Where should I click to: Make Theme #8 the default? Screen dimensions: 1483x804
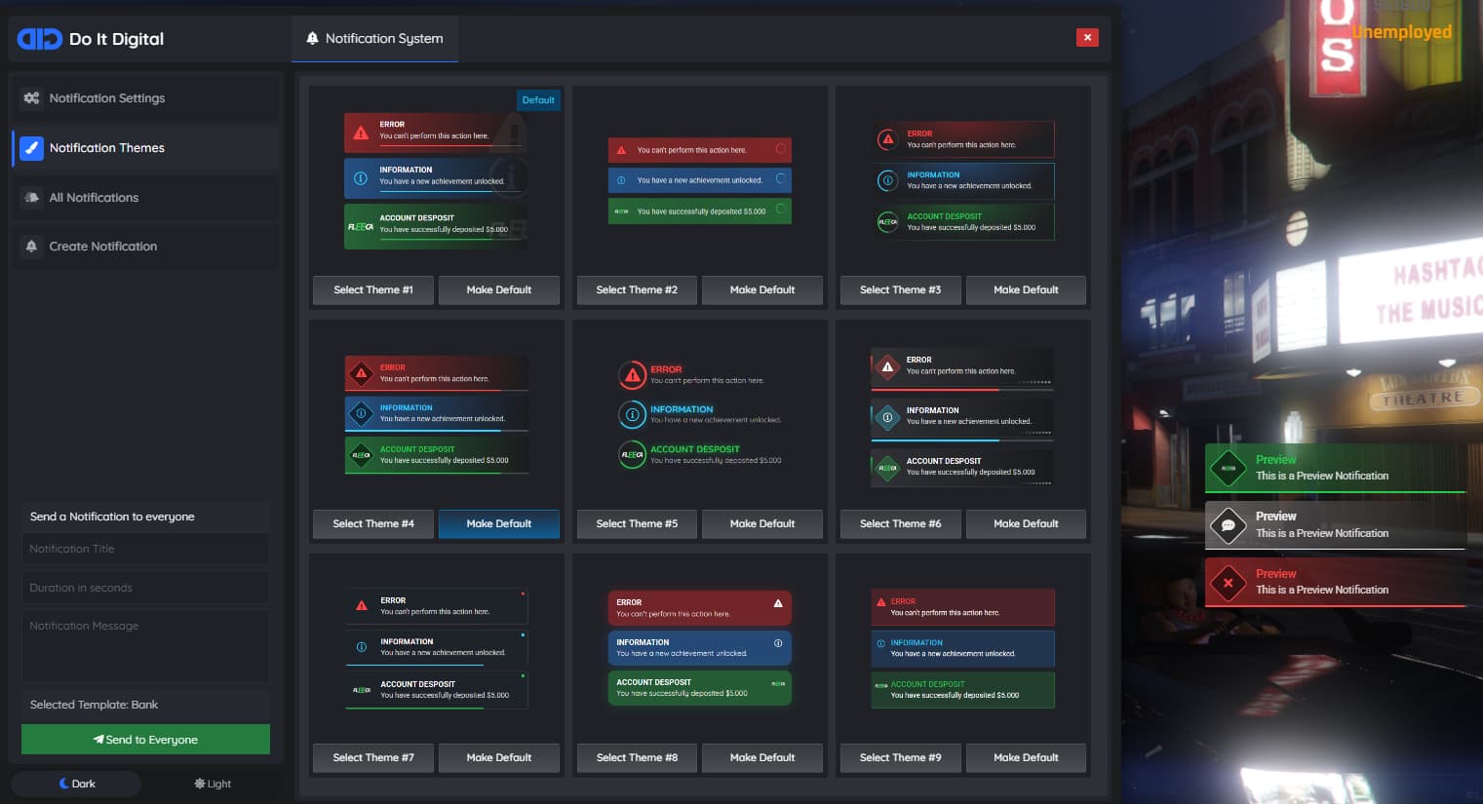point(762,757)
